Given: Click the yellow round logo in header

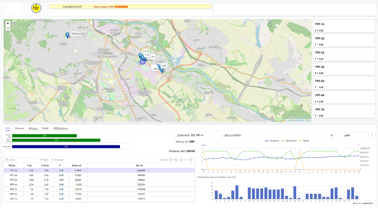Looking at the screenshot, I should (x=36, y=8).
